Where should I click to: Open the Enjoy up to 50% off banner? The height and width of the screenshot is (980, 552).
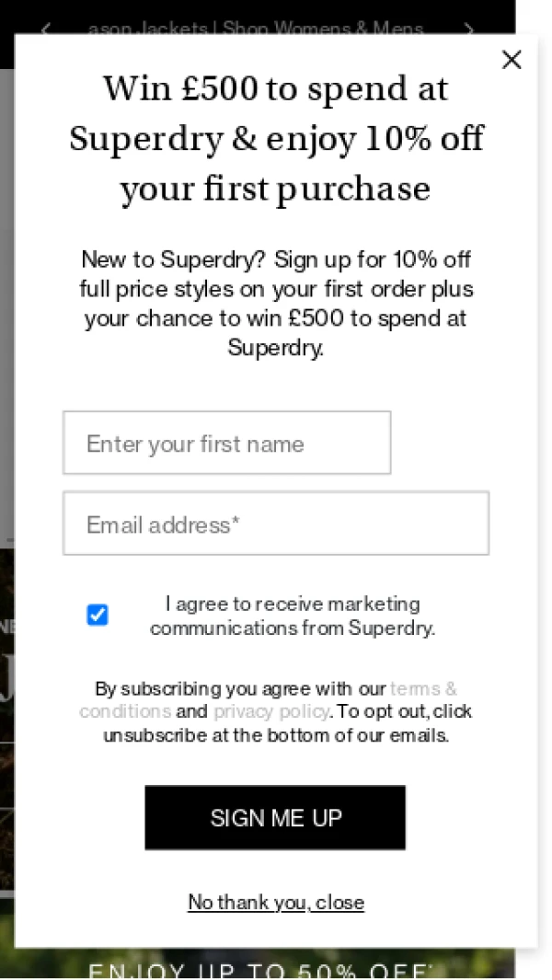(259, 969)
